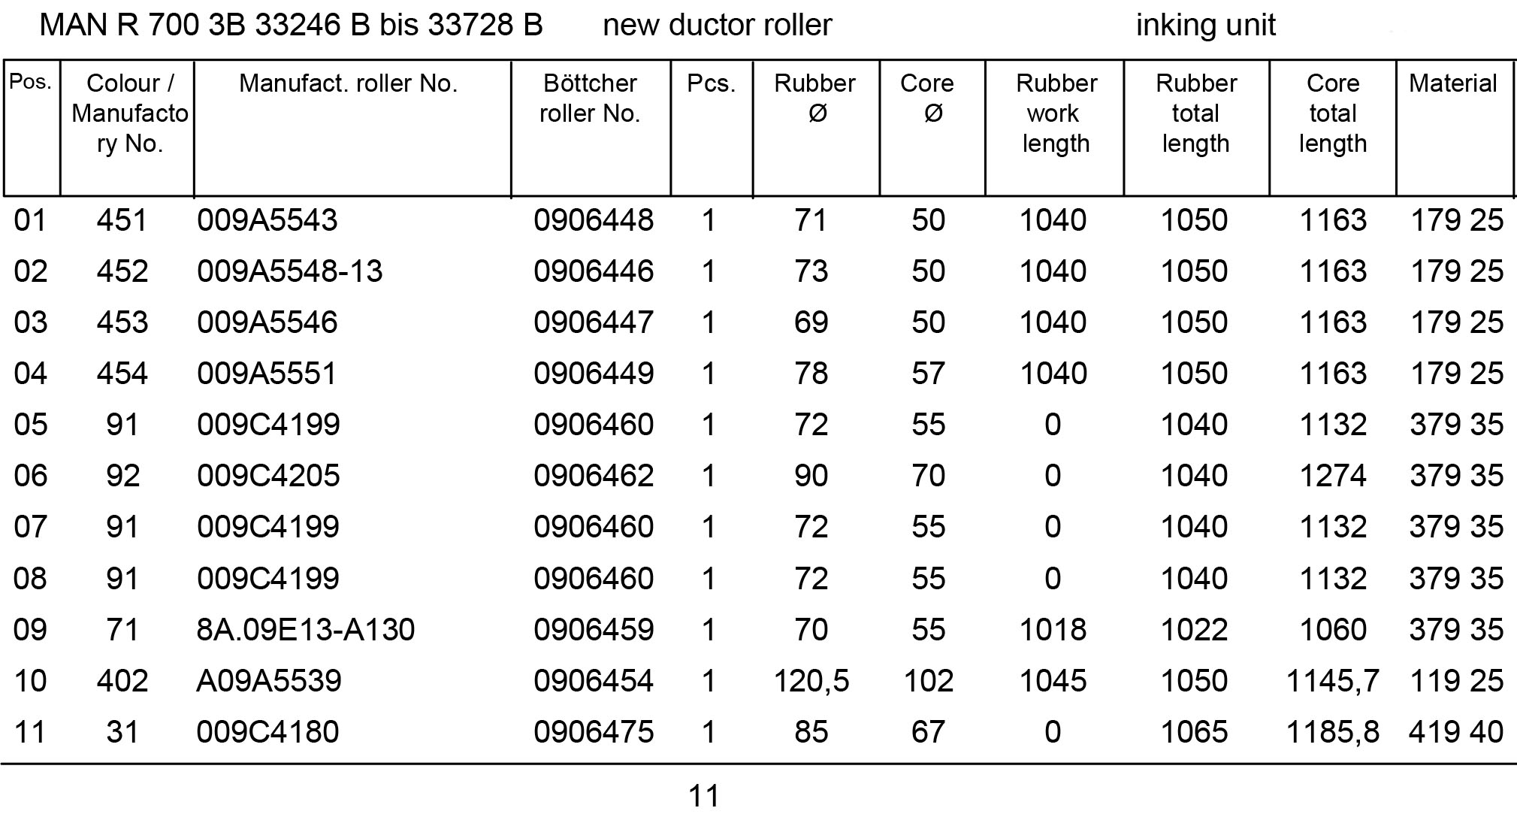This screenshot has height=814, width=1517.
Task: Select the "Core total length" header cell
Action: click(1332, 113)
